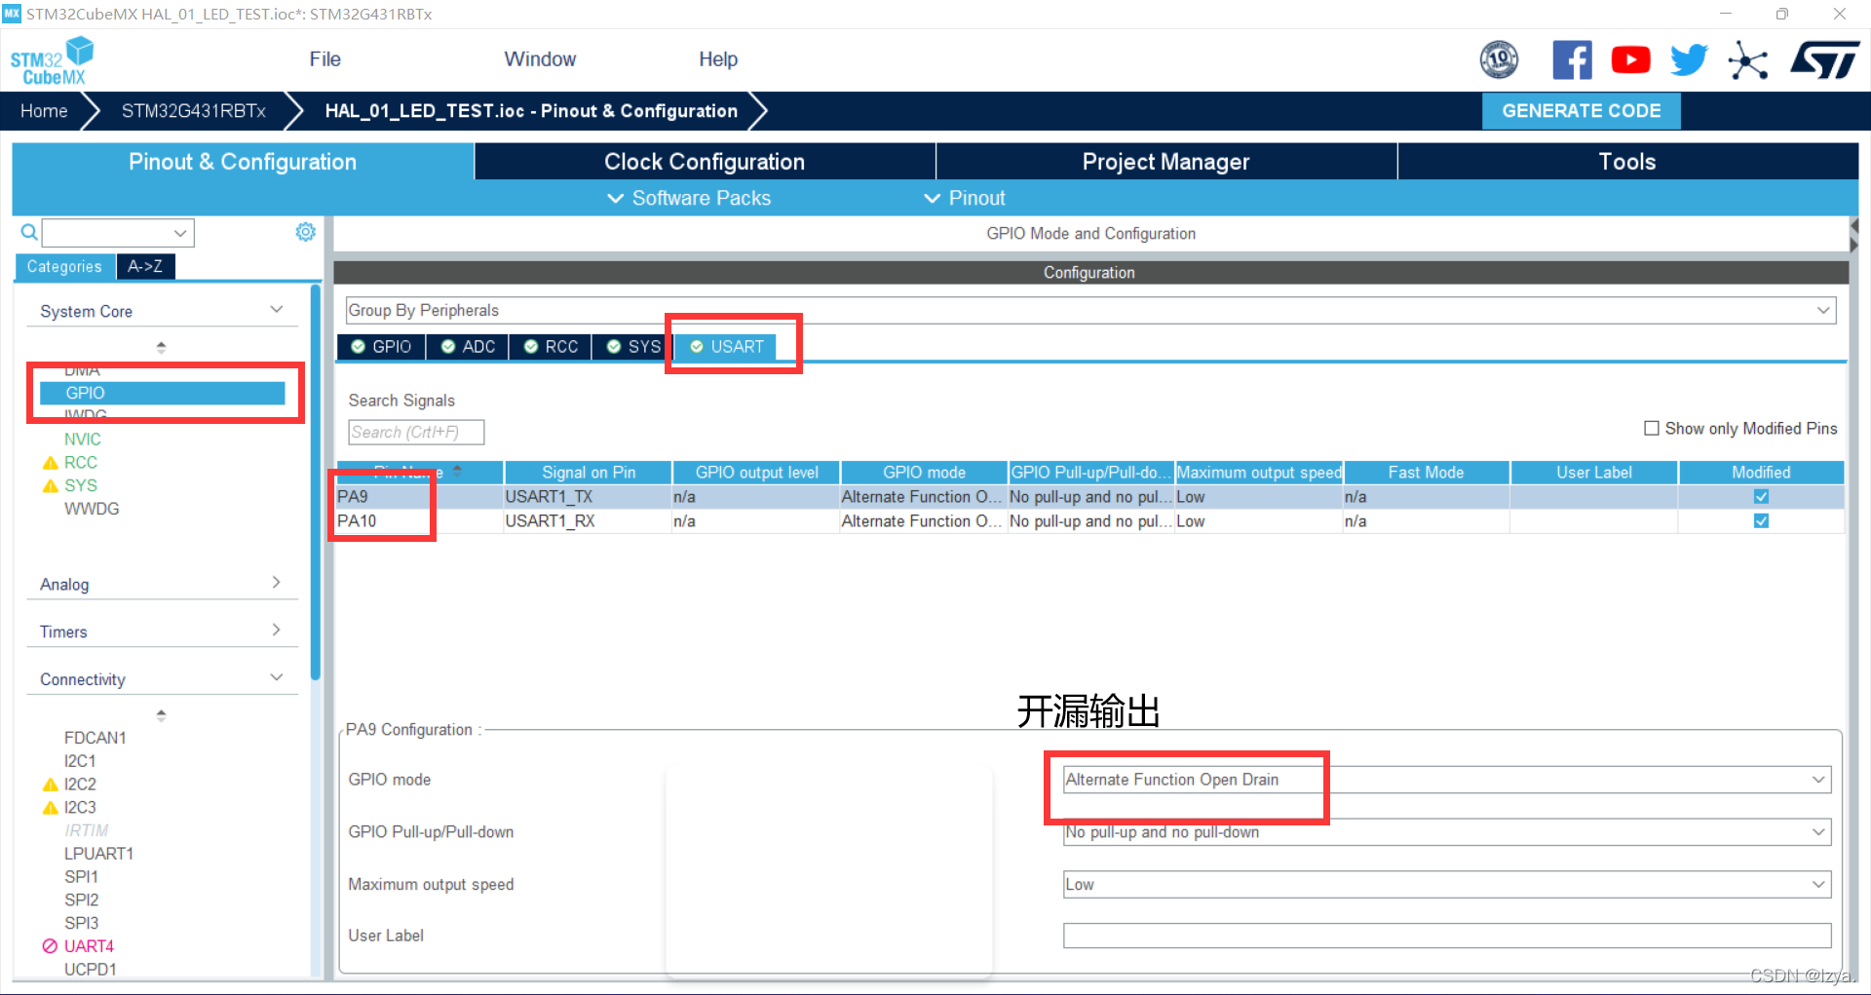The image size is (1871, 995).
Task: Select SPI1 in Connectivity list
Action: click(81, 877)
